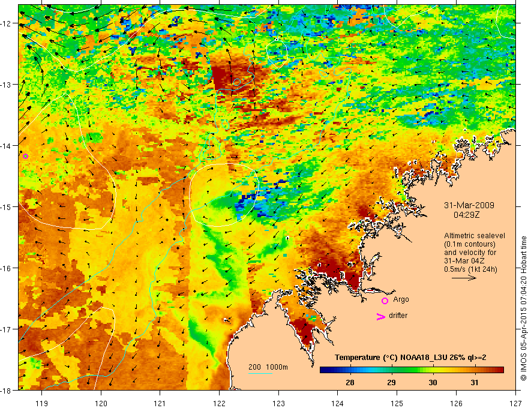The image size is (528, 408).
Task: Click the IMOS copyright timestamp text
Action: (523, 308)
